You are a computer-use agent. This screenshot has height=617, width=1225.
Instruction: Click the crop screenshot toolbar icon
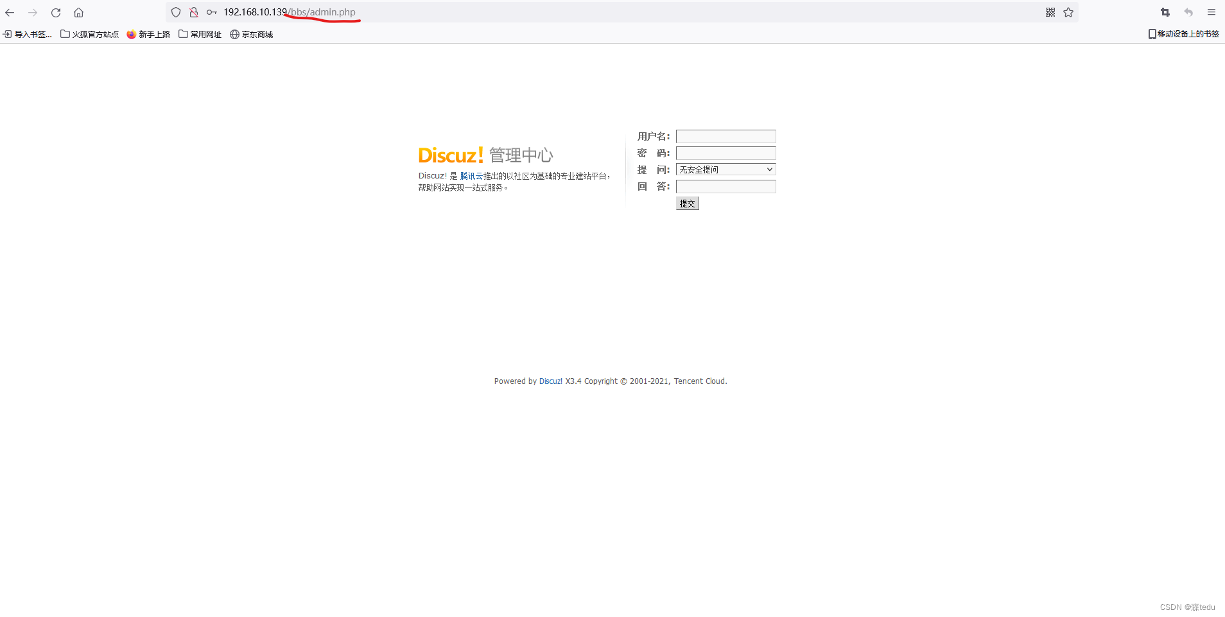click(1165, 12)
